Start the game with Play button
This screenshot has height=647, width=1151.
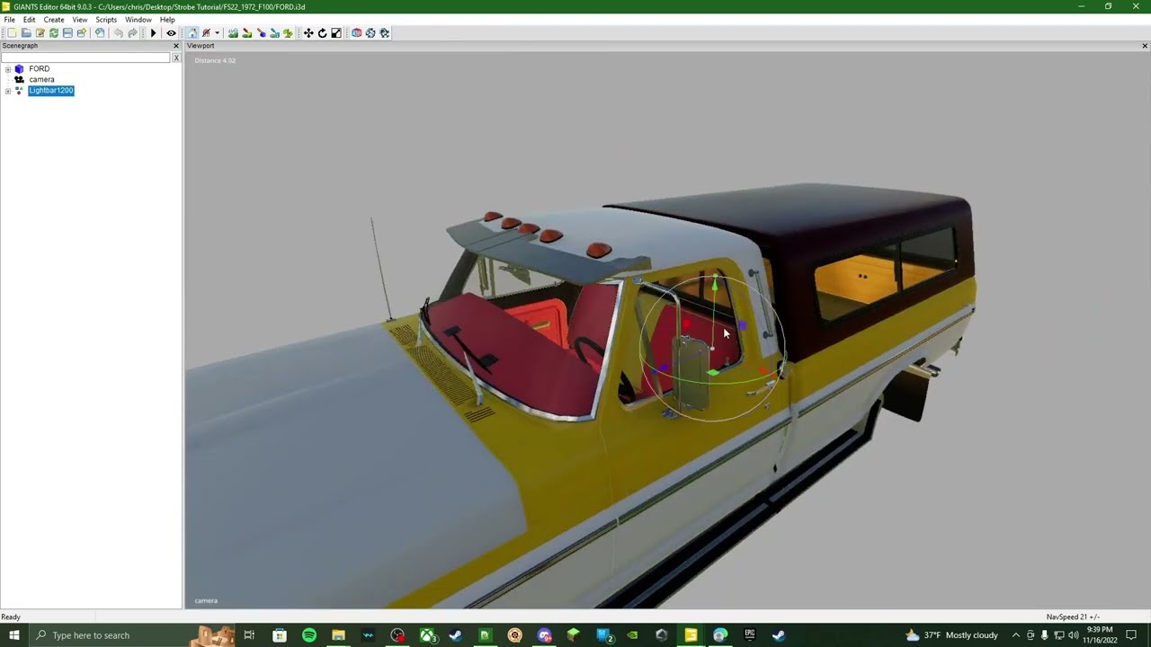[x=153, y=33]
